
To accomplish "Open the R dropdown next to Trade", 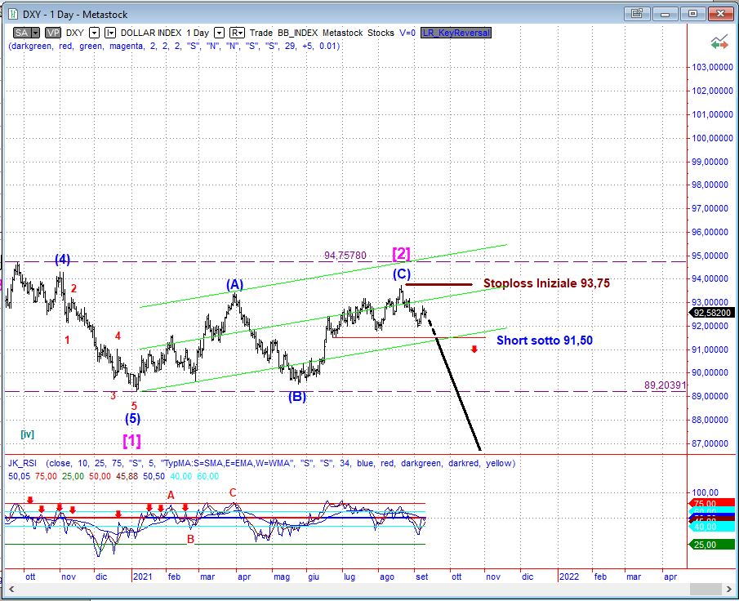I will [237, 33].
